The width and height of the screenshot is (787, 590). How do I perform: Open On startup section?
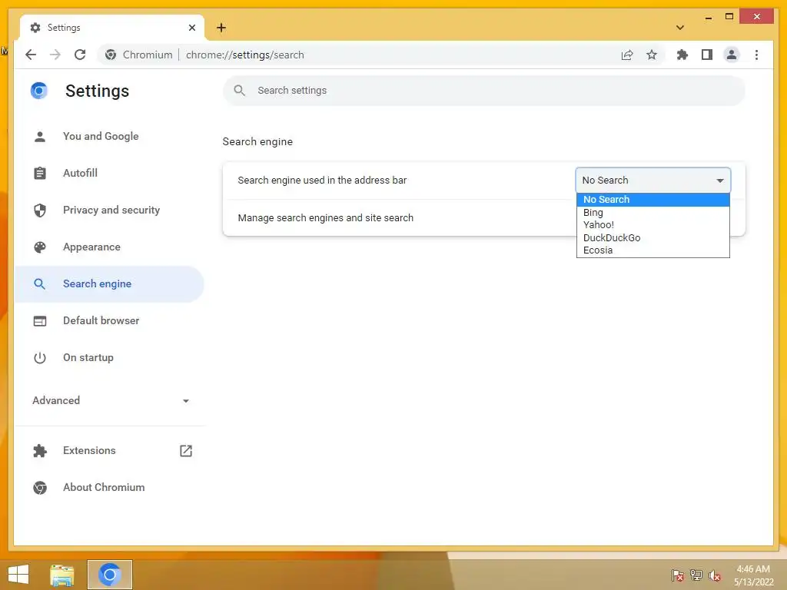point(109,358)
